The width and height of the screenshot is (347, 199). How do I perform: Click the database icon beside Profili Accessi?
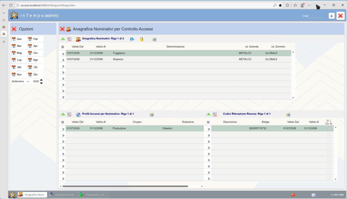click(x=78, y=115)
